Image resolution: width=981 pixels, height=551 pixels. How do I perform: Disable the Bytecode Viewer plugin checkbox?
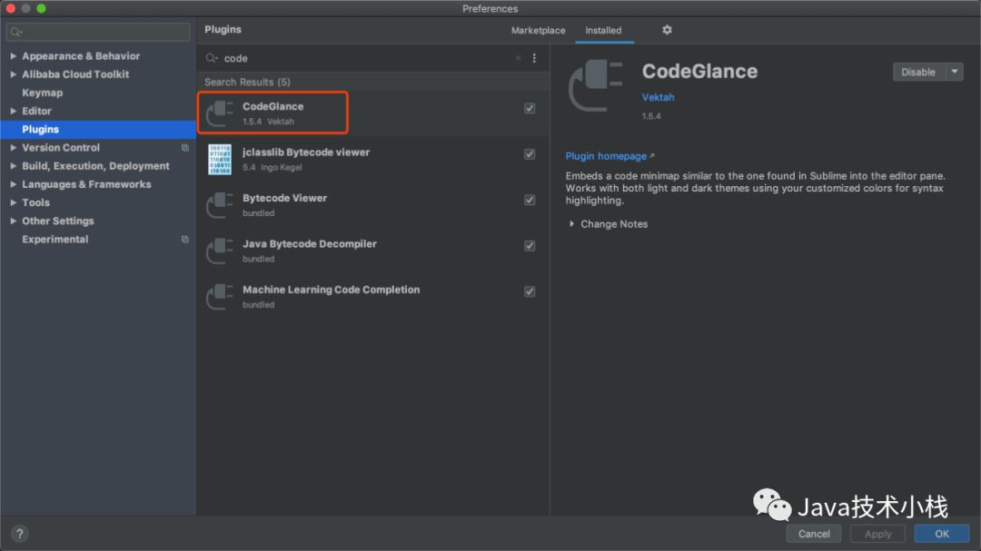click(530, 200)
